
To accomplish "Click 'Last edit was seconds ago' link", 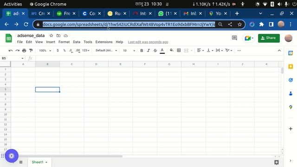I will (148, 42).
